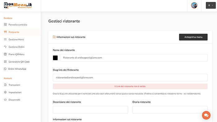Click the 'Gestisci ristorante' page heading

64,21
